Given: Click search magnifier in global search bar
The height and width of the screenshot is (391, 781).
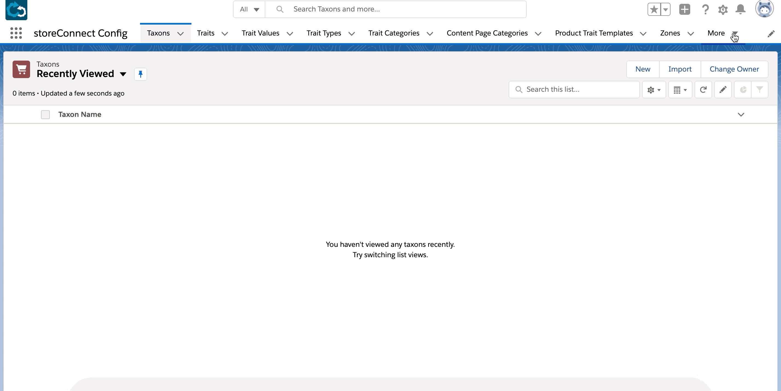Looking at the screenshot, I should (x=280, y=9).
